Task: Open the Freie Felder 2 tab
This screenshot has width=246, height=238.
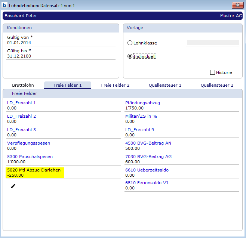Action: click(115, 85)
